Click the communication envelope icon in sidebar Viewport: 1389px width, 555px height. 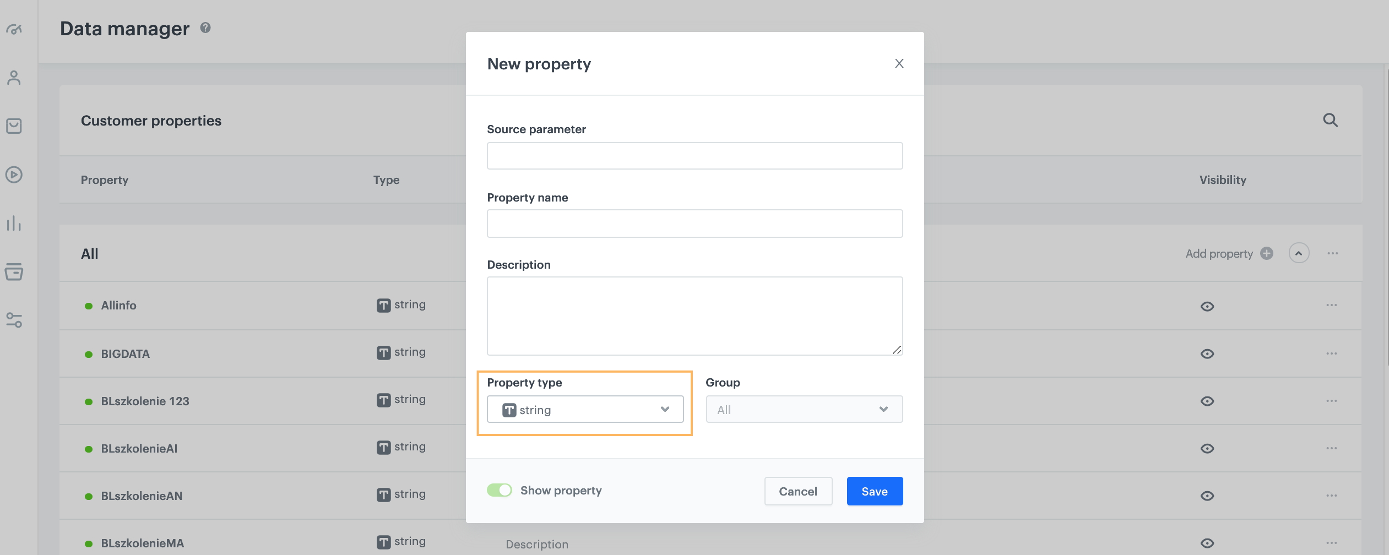coord(14,126)
